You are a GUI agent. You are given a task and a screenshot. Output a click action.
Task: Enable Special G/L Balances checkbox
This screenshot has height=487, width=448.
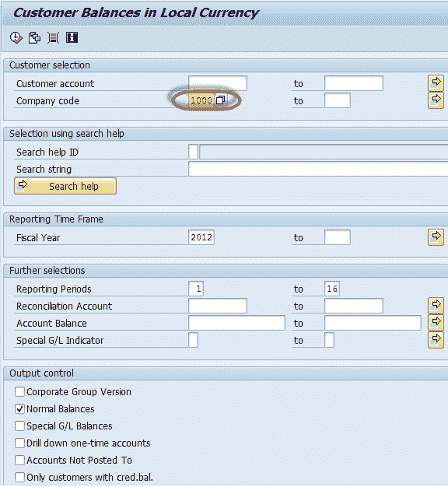[19, 426]
